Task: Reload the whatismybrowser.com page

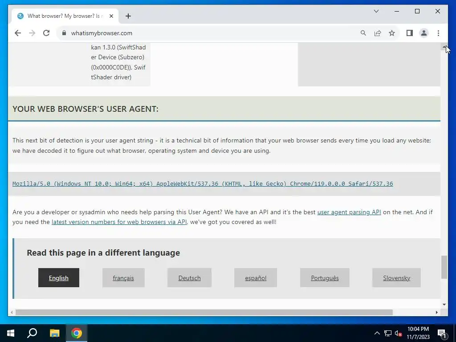Action: tap(46, 33)
